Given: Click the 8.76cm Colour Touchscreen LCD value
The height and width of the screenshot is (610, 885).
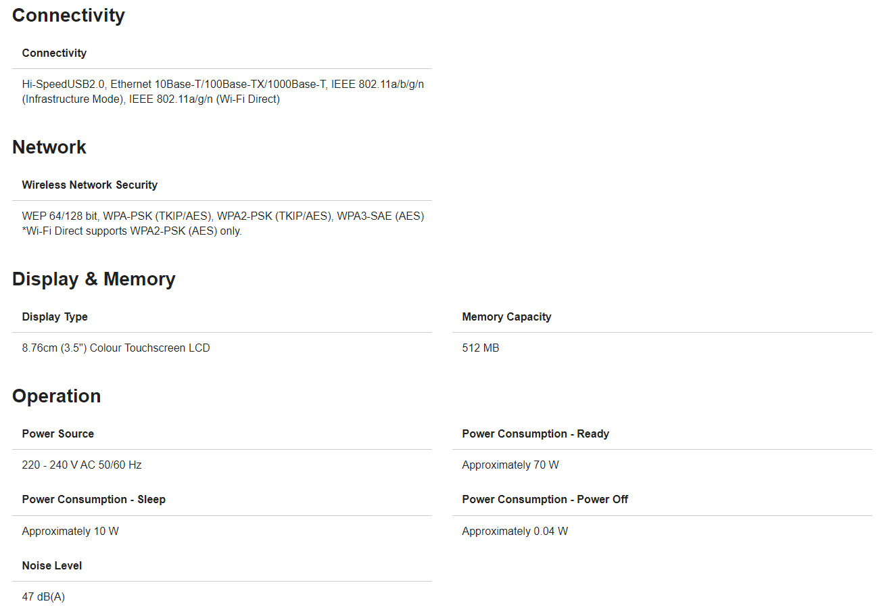Looking at the screenshot, I should coord(116,348).
